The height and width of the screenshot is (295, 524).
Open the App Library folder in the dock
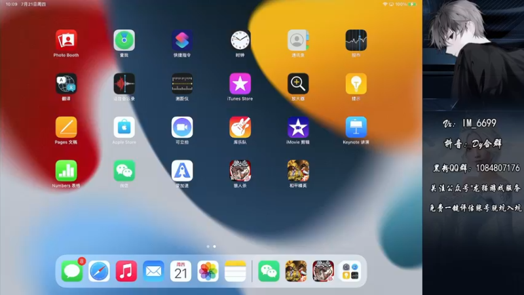(350, 271)
